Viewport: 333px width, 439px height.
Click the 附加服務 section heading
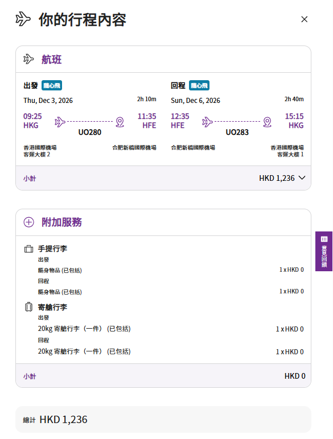(61, 222)
